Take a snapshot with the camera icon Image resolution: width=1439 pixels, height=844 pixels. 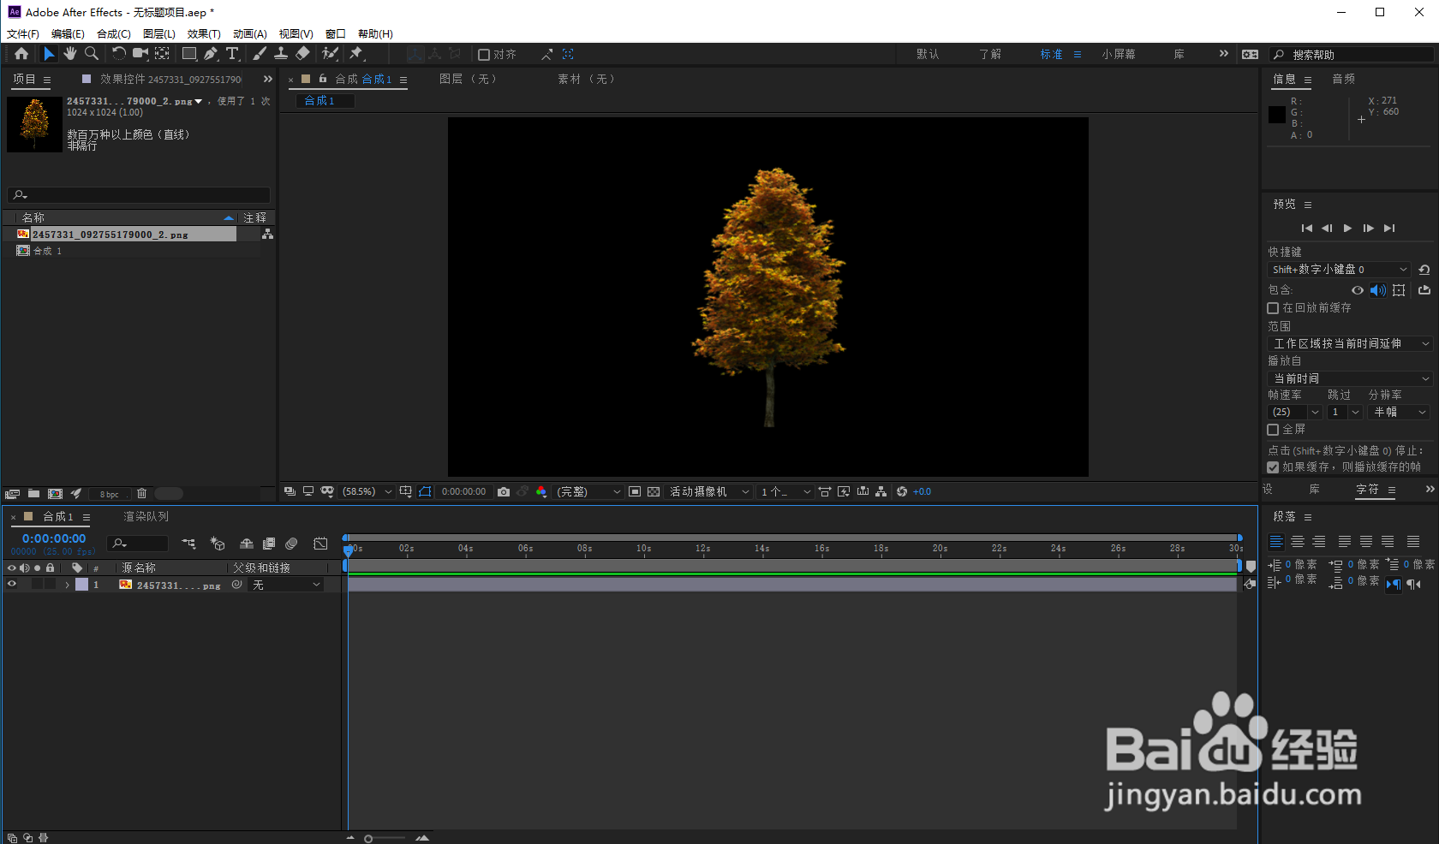tap(504, 492)
